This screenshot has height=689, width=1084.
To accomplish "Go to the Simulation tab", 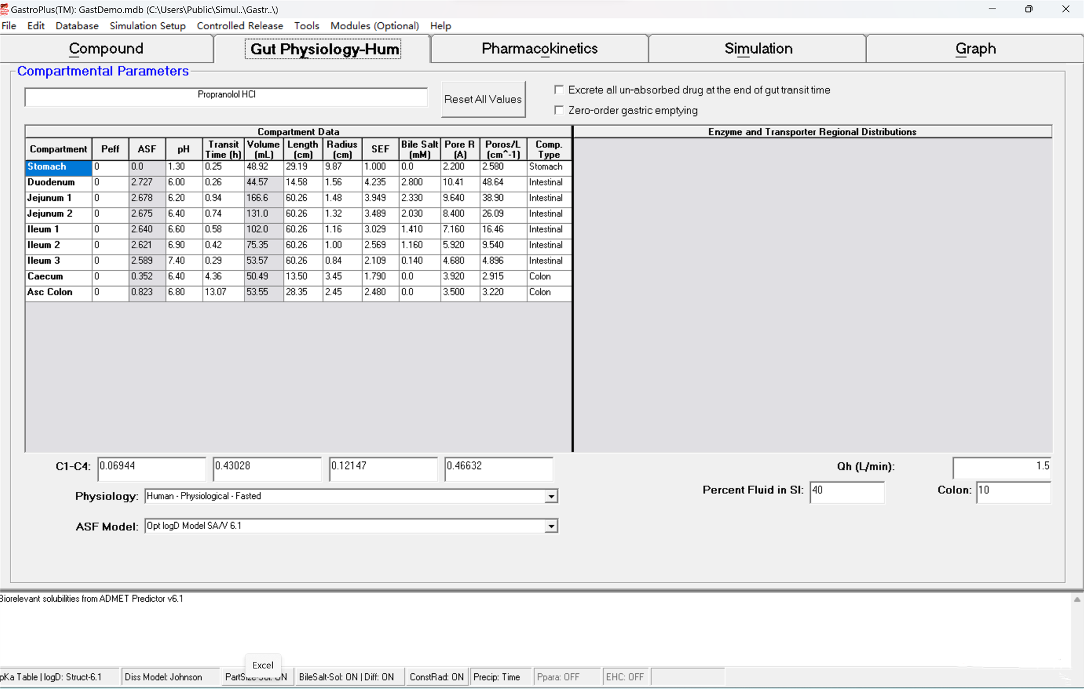I will point(758,49).
